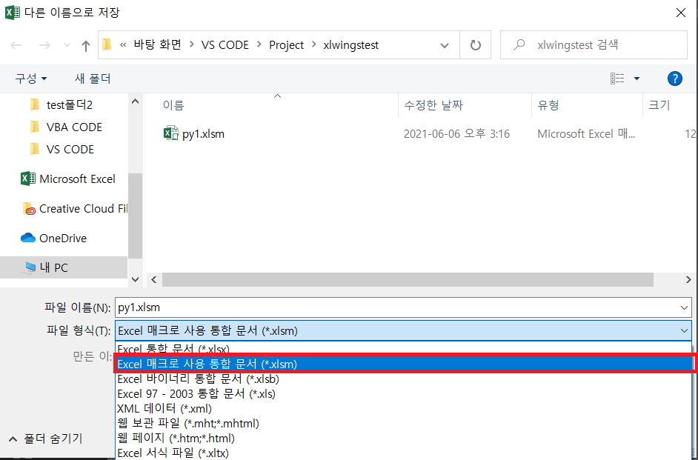Sort files by 유형 column
The image size is (698, 460).
click(548, 105)
